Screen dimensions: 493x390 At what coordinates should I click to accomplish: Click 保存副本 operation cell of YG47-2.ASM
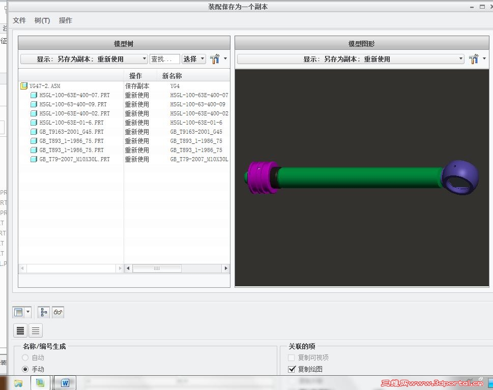(x=137, y=86)
